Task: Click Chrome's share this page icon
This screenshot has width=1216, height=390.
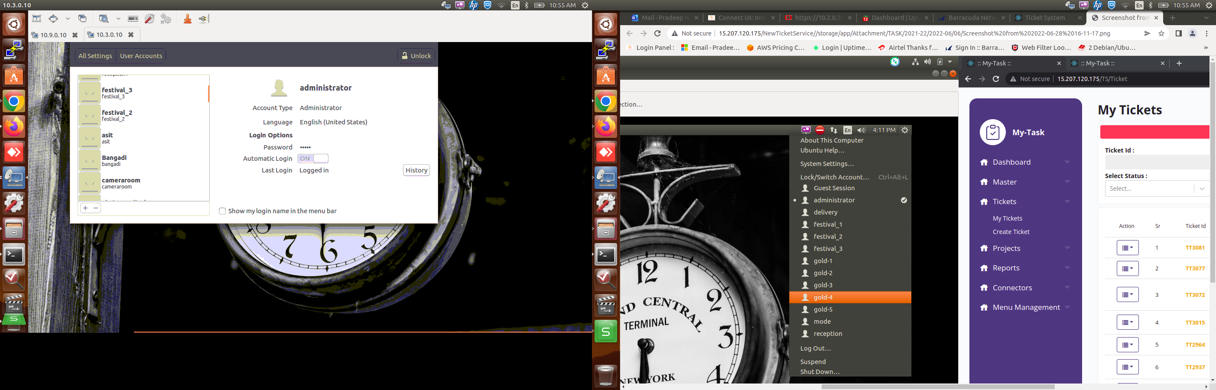Action: tap(1147, 33)
